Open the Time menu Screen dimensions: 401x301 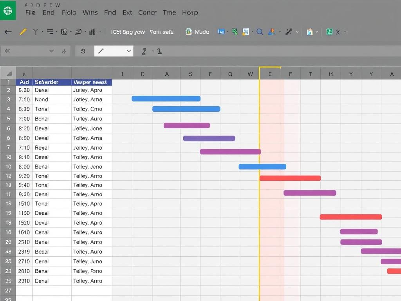click(169, 13)
